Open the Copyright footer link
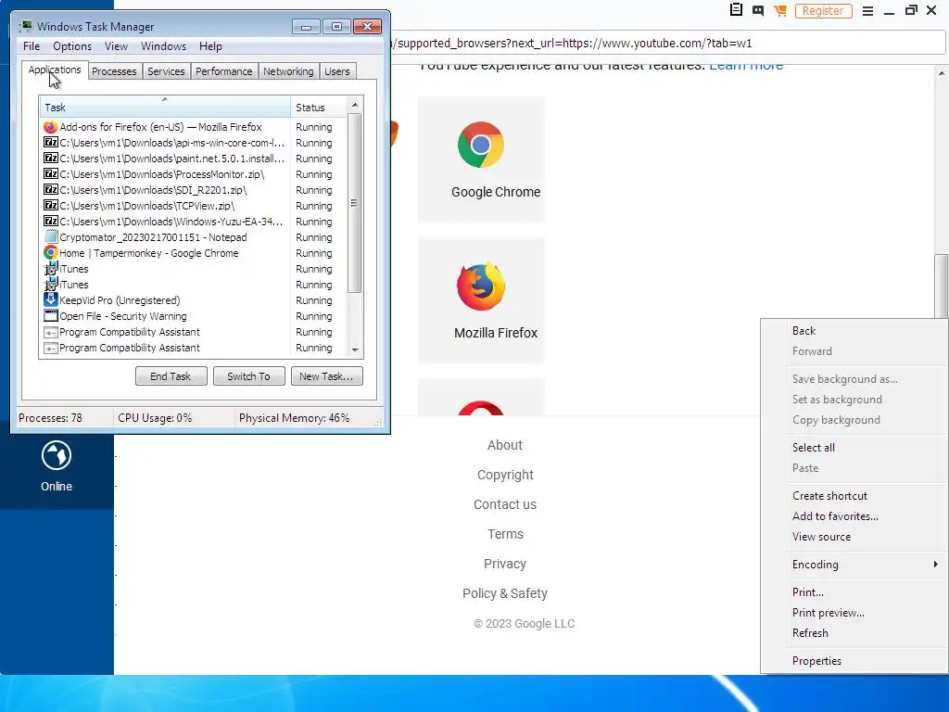The width and height of the screenshot is (949, 712). pos(505,475)
